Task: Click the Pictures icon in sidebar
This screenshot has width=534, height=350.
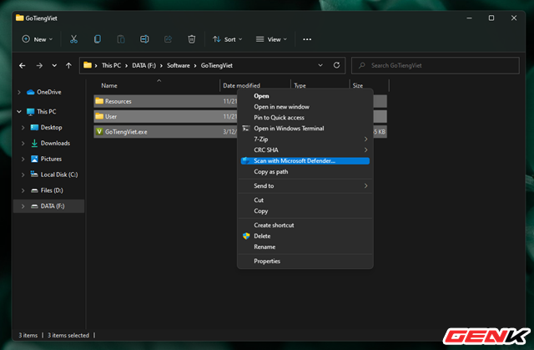Action: point(34,159)
